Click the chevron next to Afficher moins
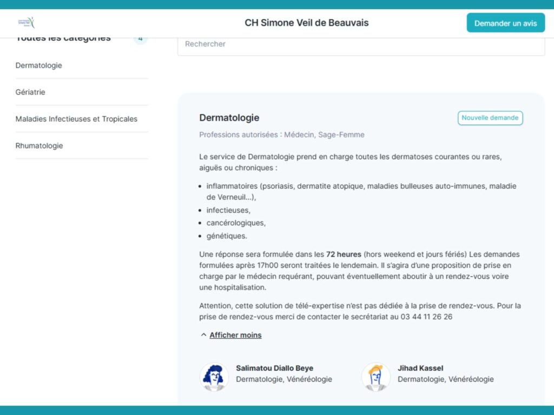The image size is (554, 415). coord(203,335)
